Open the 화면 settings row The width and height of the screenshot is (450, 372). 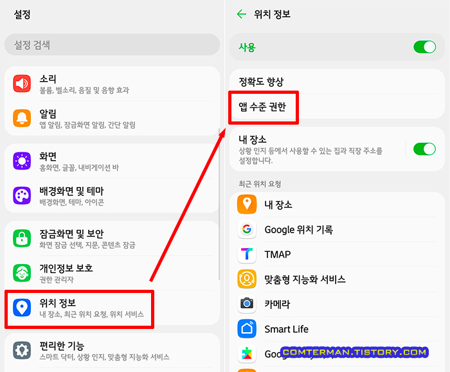coord(113,161)
